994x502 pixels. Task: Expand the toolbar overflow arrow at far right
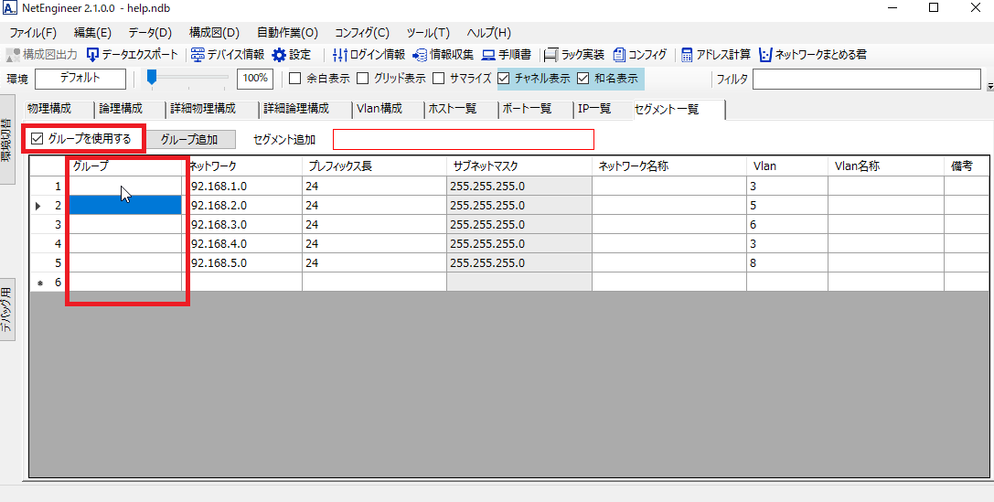pyautogui.click(x=989, y=86)
